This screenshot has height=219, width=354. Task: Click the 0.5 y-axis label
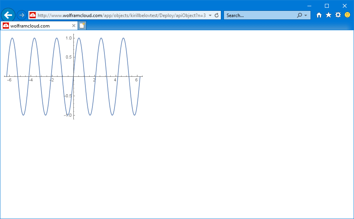69,57
